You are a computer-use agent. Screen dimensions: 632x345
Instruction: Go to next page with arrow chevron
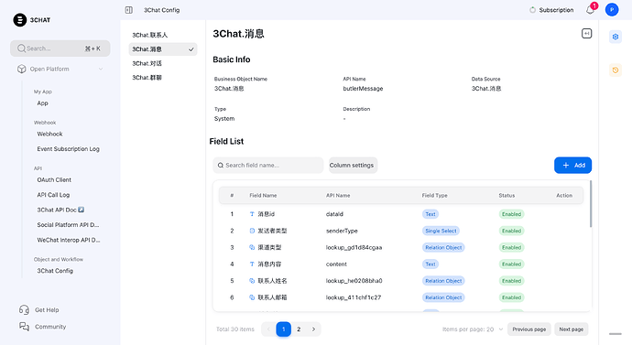pos(313,329)
